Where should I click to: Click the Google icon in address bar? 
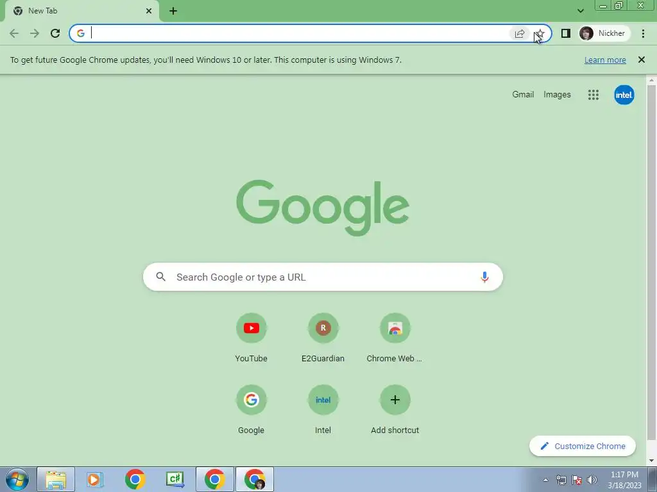click(80, 33)
